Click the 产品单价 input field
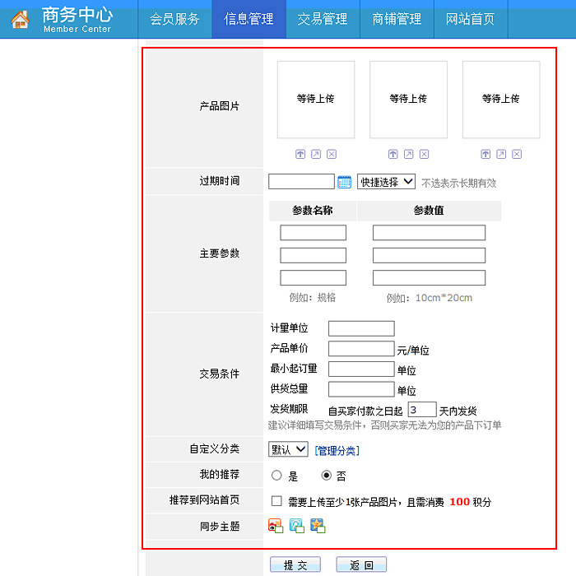This screenshot has height=576, width=576. [x=361, y=349]
